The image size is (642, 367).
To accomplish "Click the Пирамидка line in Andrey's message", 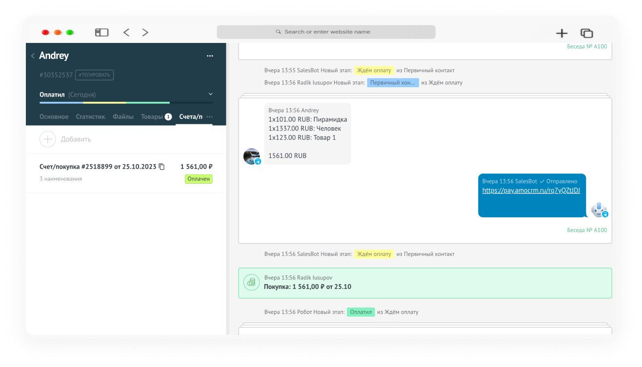I will pyautogui.click(x=308, y=119).
